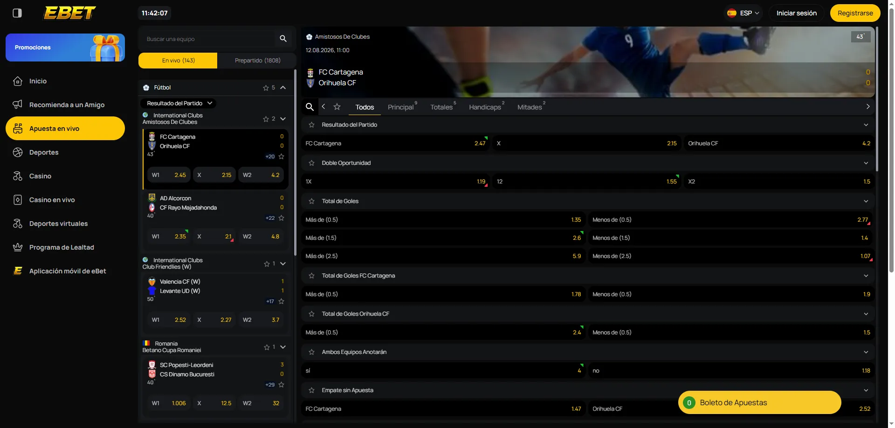Favorite the SC Popesti-Leordeni match
Viewport: 895px width, 428px height.
click(281, 385)
